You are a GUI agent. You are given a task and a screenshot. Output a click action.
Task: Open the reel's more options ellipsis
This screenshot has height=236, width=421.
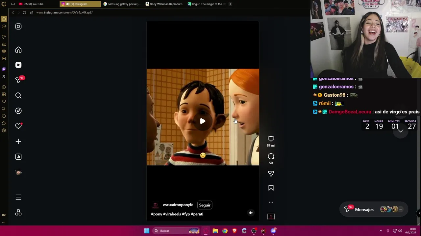click(271, 202)
